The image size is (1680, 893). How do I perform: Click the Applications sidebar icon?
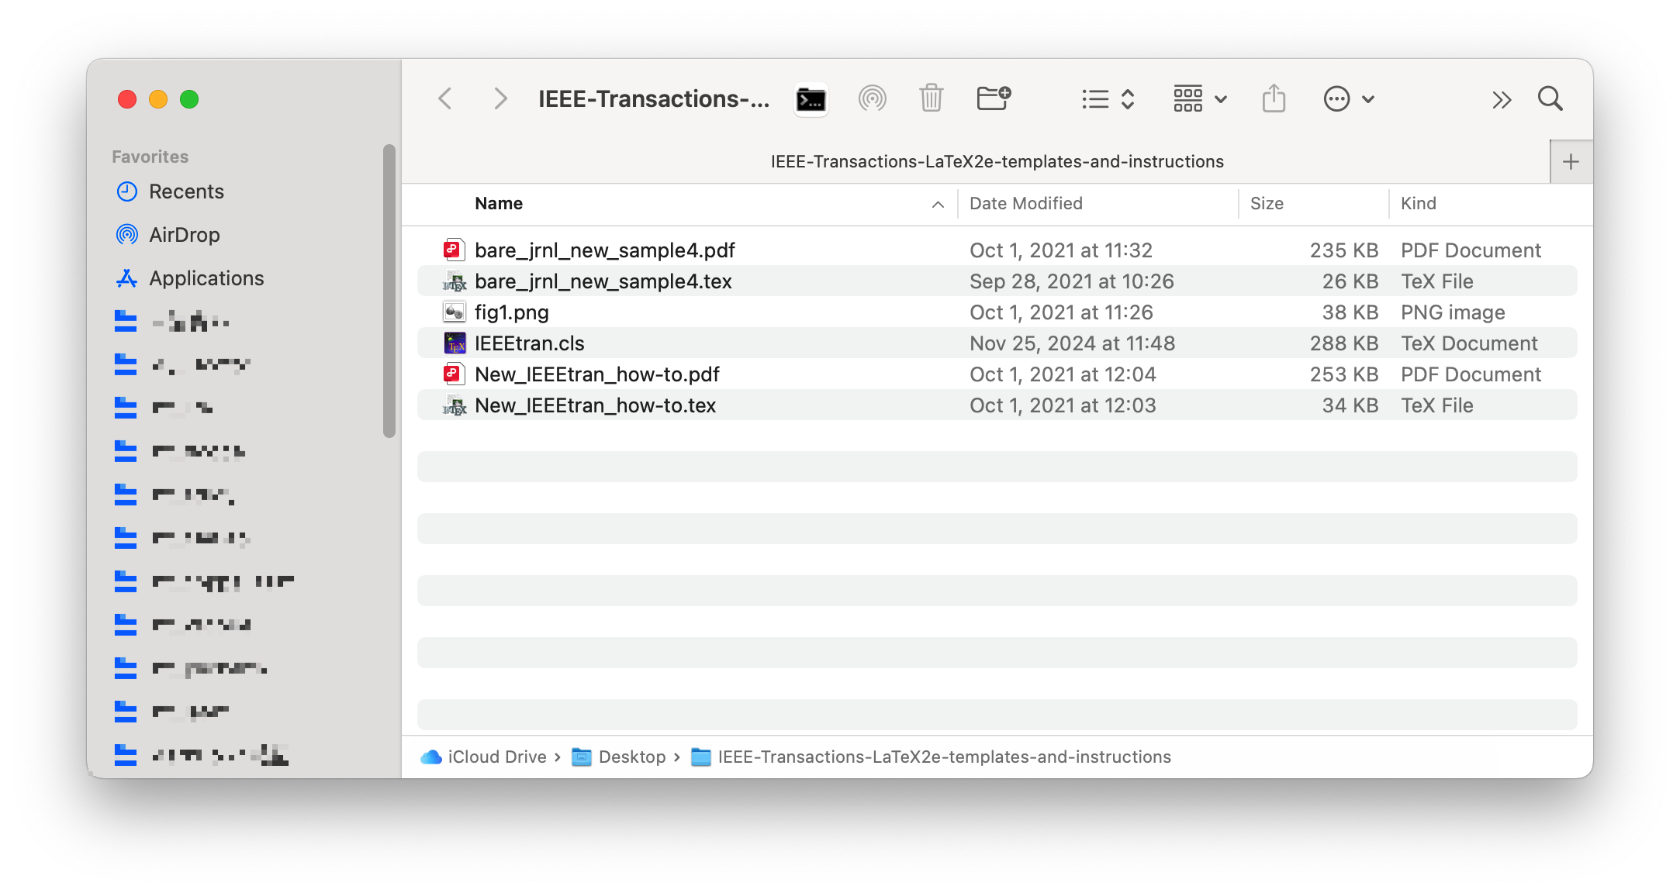pos(126,278)
